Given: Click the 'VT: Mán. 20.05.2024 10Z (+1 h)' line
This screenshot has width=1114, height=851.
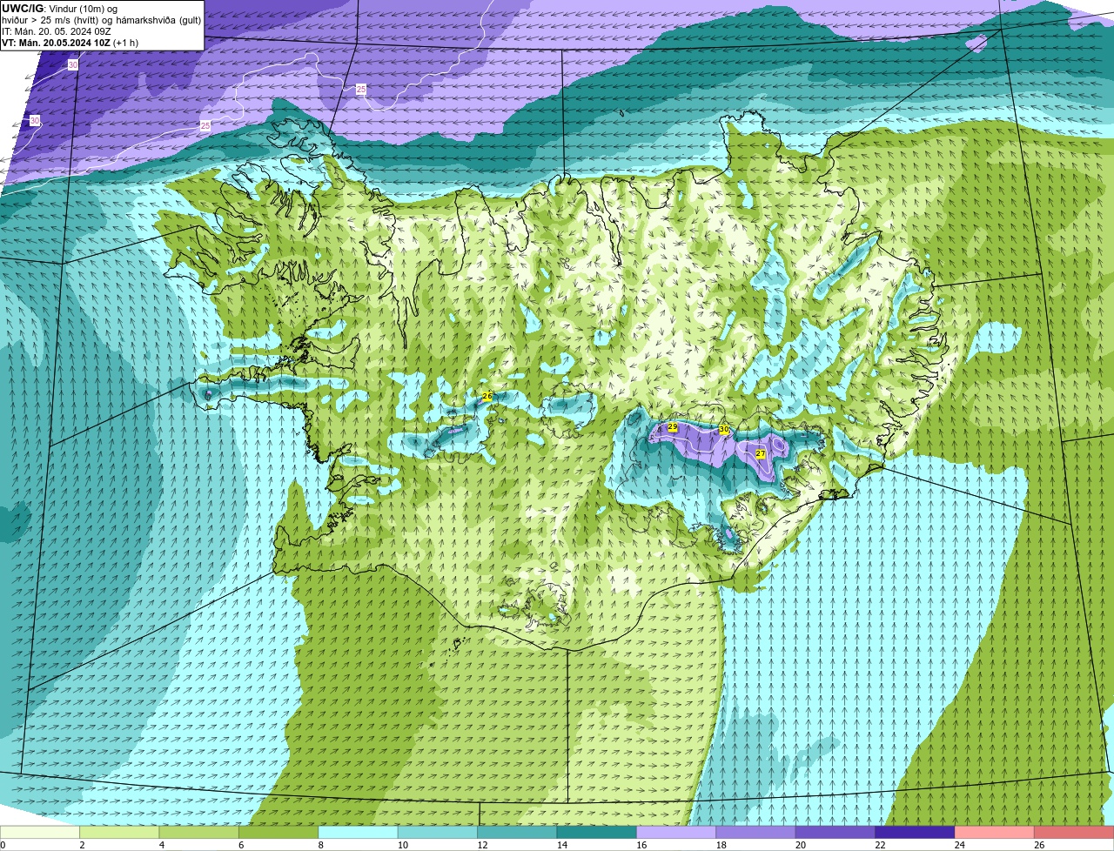Looking at the screenshot, I should (70, 43).
